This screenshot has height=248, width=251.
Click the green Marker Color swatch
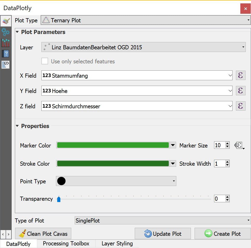[x=113, y=145]
